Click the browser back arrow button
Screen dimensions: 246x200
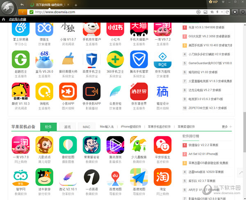(x=23, y=12)
